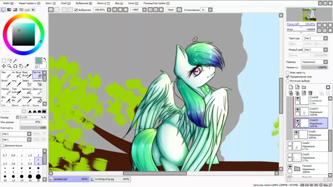
Task: Select the Basic Brush tool
Action: pyautogui.click(x=27, y=75)
